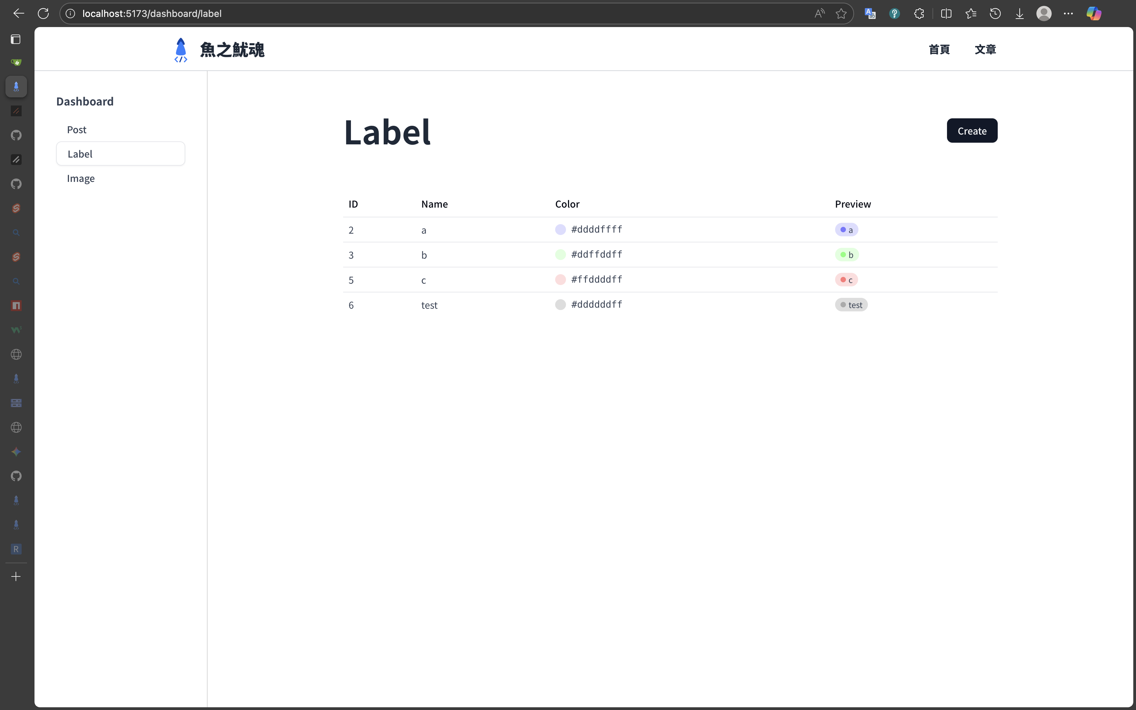Reload the page with refresh icon
Screen dimensions: 1136x710
[43, 14]
